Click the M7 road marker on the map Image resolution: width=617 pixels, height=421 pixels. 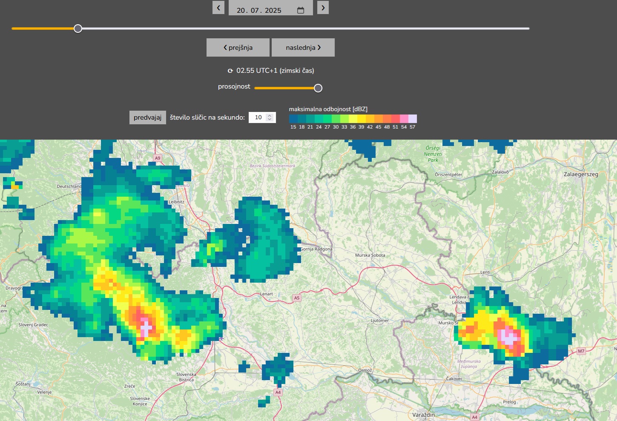[581, 351]
